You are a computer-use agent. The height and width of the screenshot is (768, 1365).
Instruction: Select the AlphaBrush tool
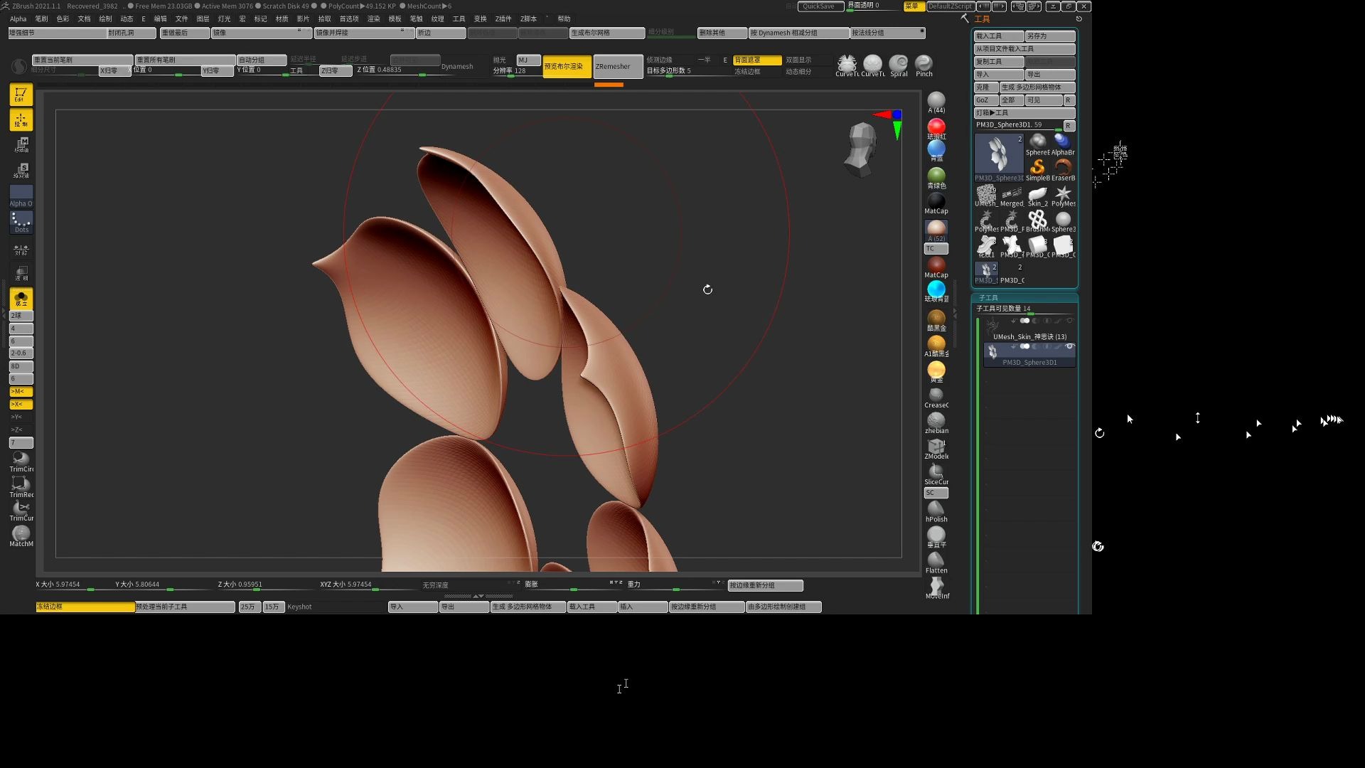pos(1063,144)
